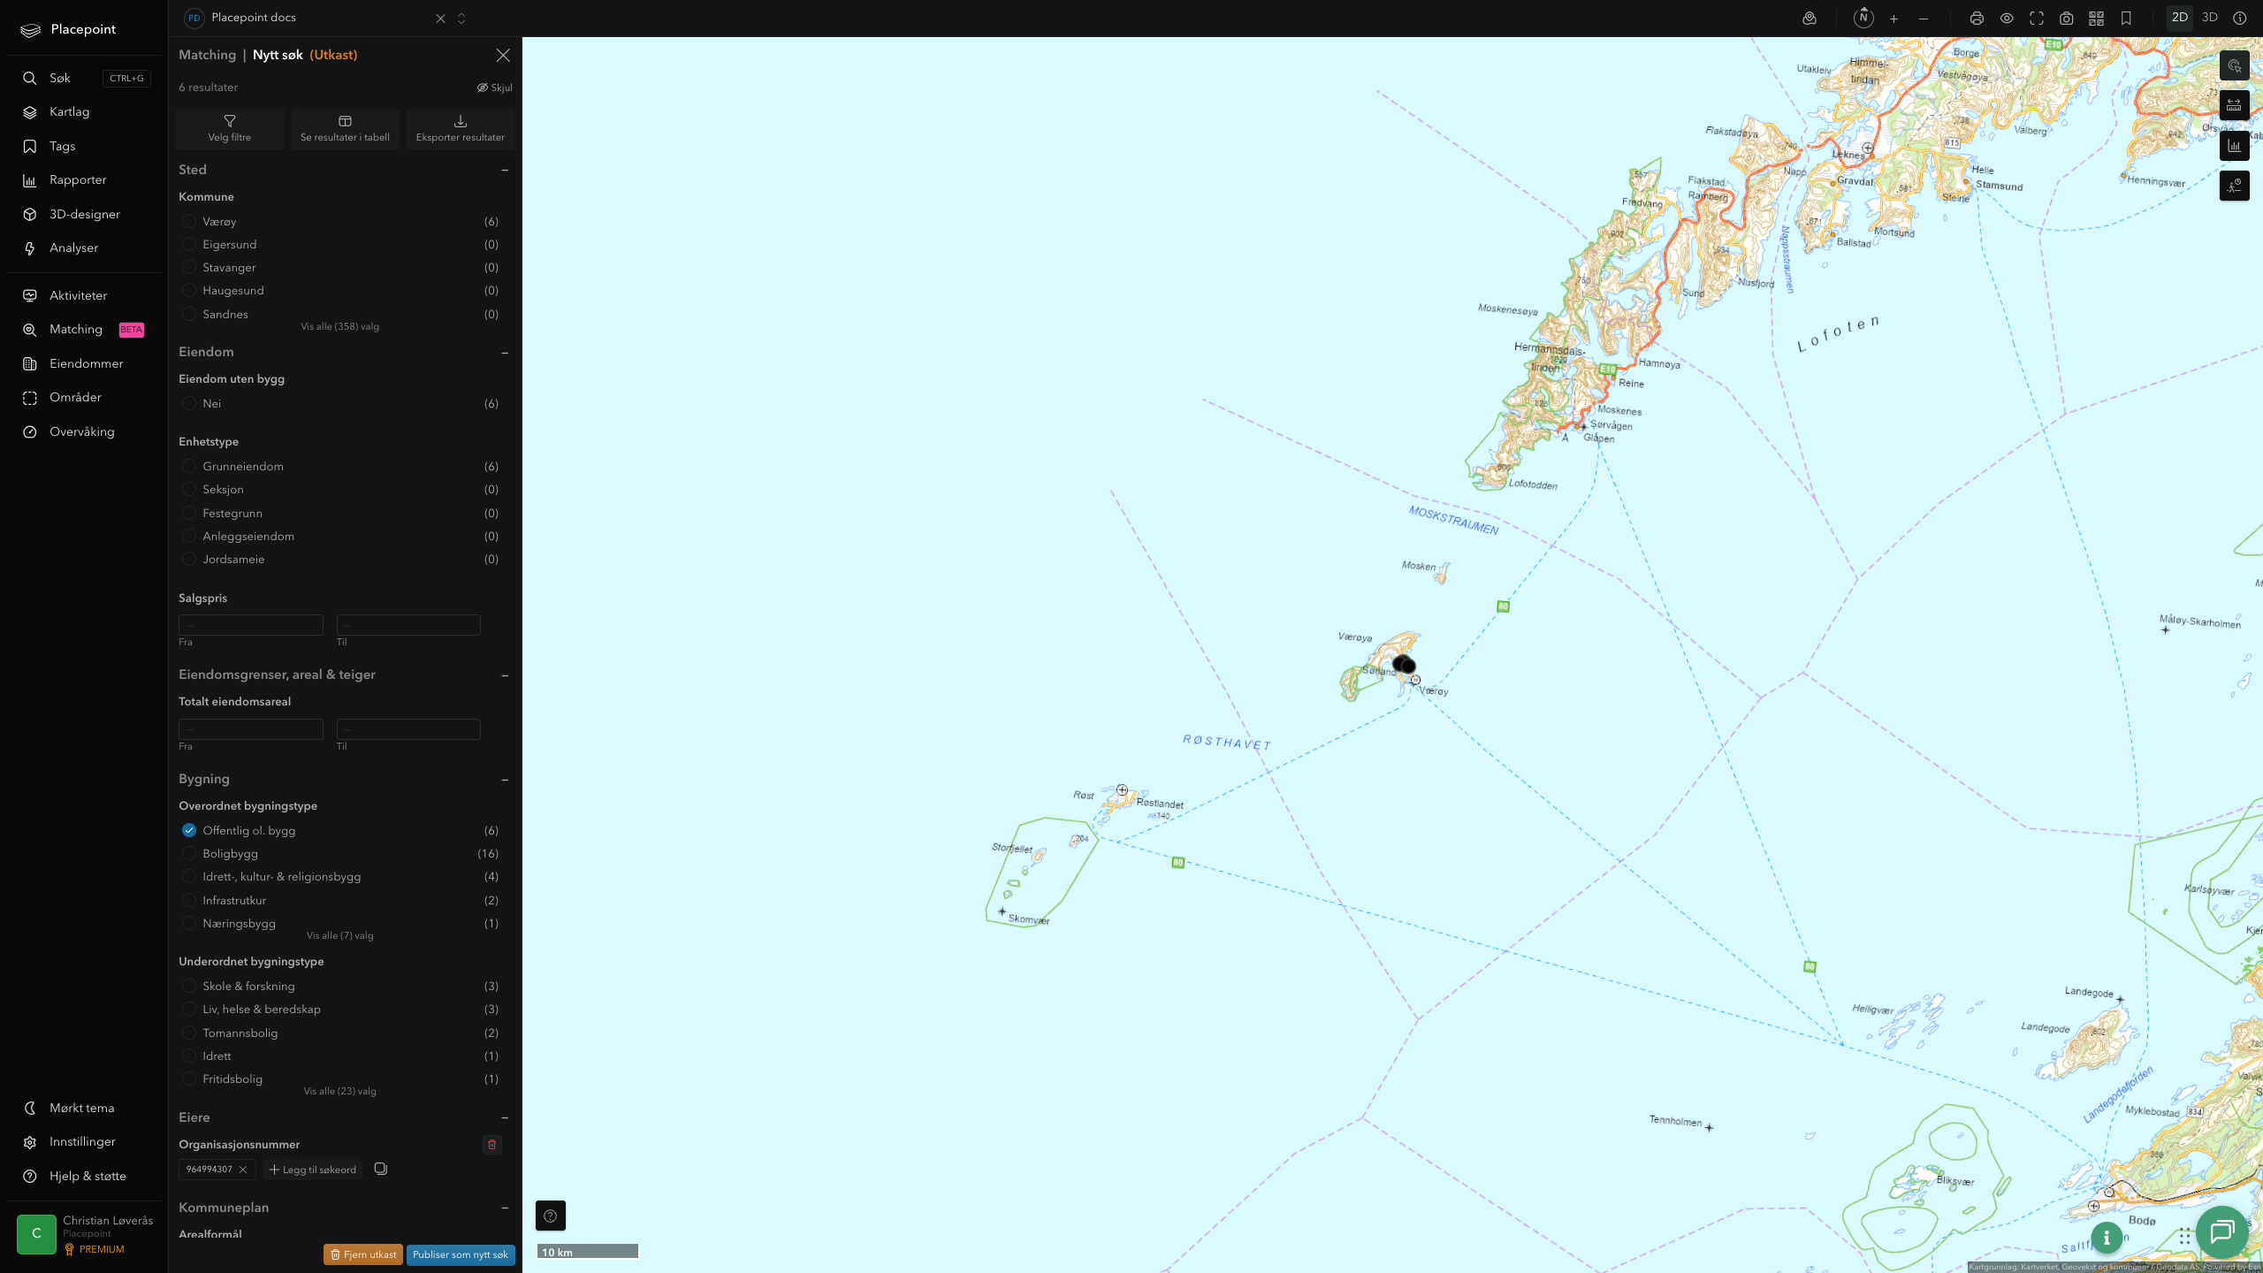Open Innstillinger gear icon
This screenshot has height=1273, width=2263.
pos(30,1142)
